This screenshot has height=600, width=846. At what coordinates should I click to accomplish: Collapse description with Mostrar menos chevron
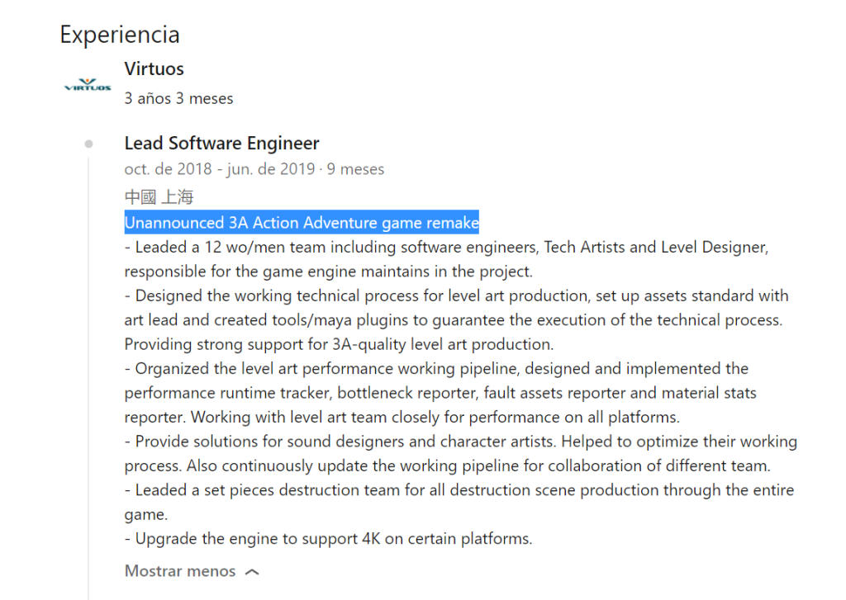(252, 572)
